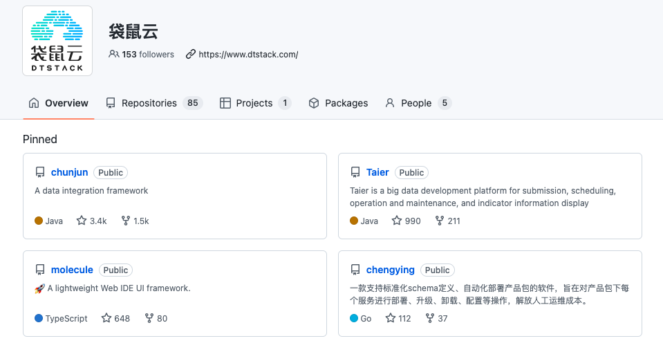Click the TypeScript language color dot

pyautogui.click(x=39, y=318)
